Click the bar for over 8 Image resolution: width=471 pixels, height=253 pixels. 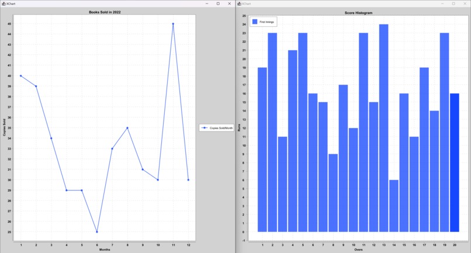pos(333,193)
